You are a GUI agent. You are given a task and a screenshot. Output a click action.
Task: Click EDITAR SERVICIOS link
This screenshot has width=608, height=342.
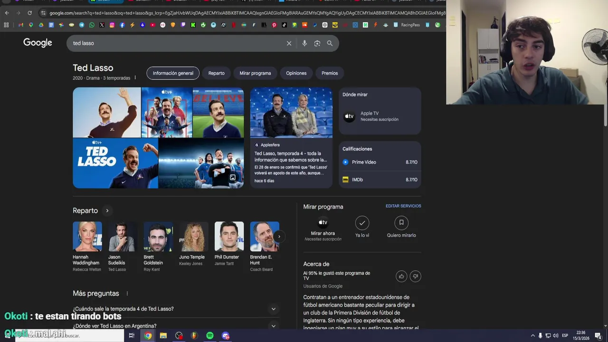coord(403,206)
